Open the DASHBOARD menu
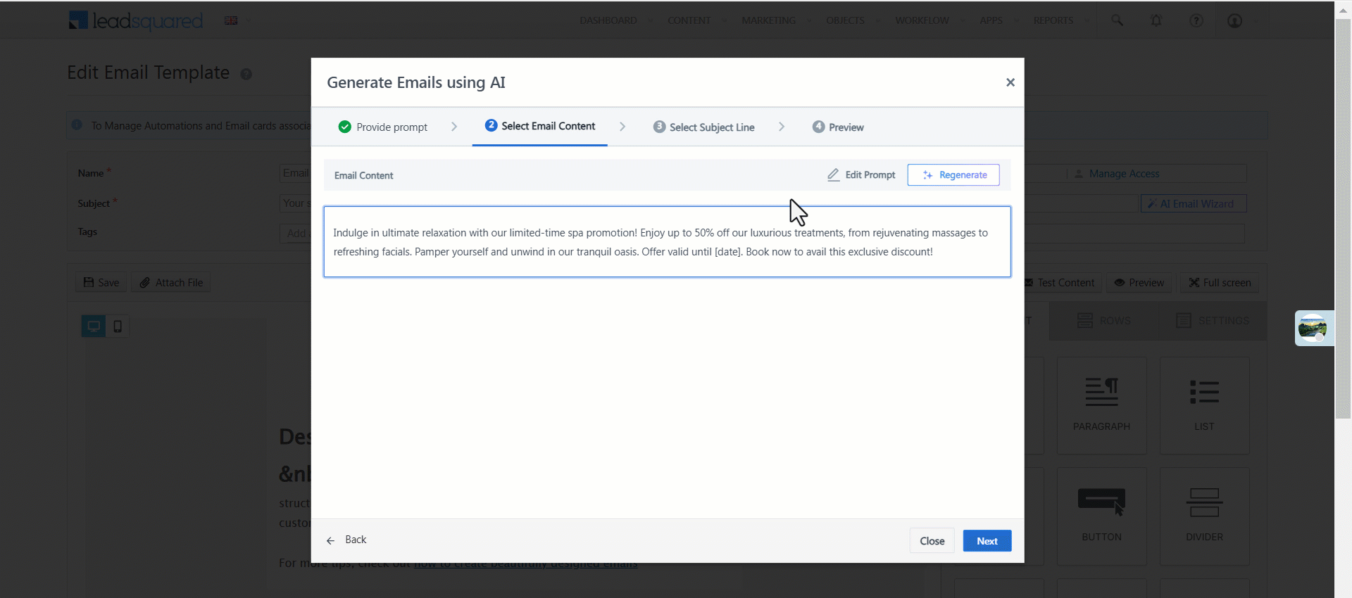 coord(608,20)
